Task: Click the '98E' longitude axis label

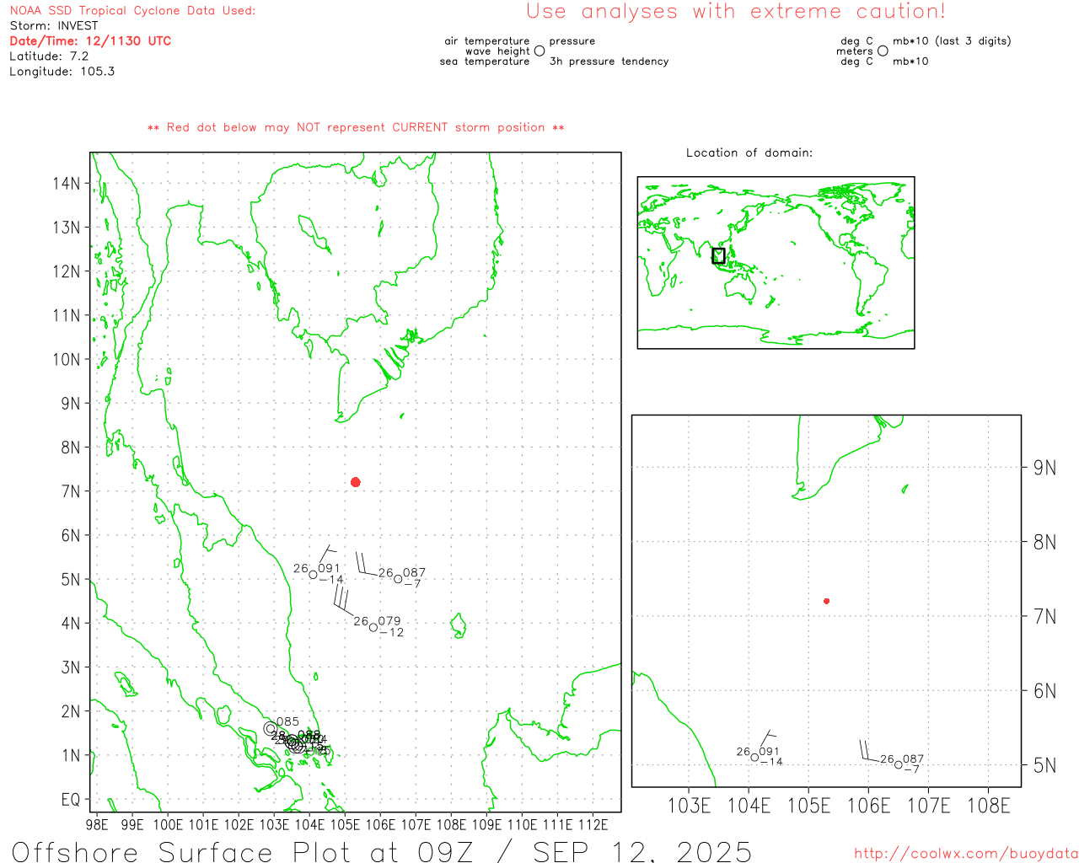Action: point(97,824)
